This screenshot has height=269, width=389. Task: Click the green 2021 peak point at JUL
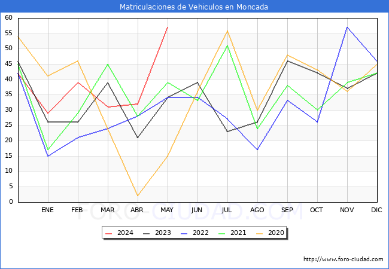click(227, 45)
